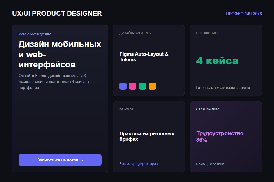Select the green color swatch
The image size is (274, 182).
142,86
